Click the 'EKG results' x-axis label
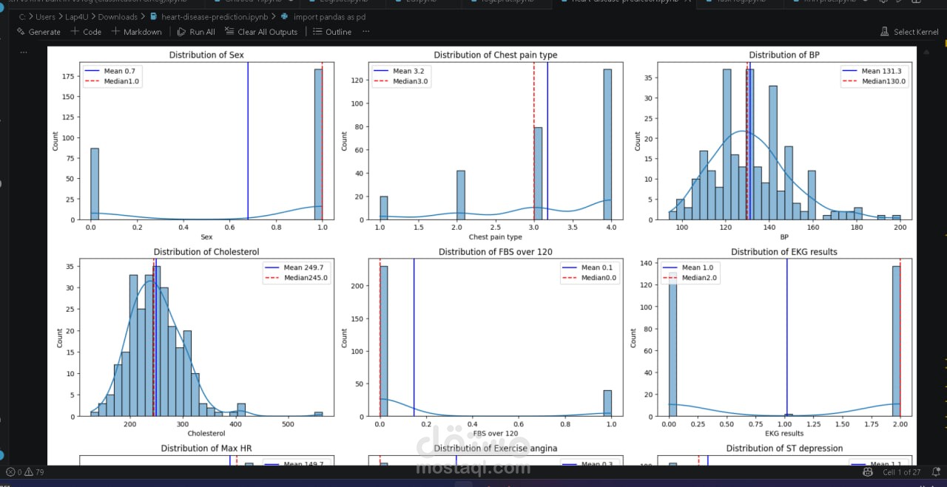947x487 pixels. click(784, 433)
